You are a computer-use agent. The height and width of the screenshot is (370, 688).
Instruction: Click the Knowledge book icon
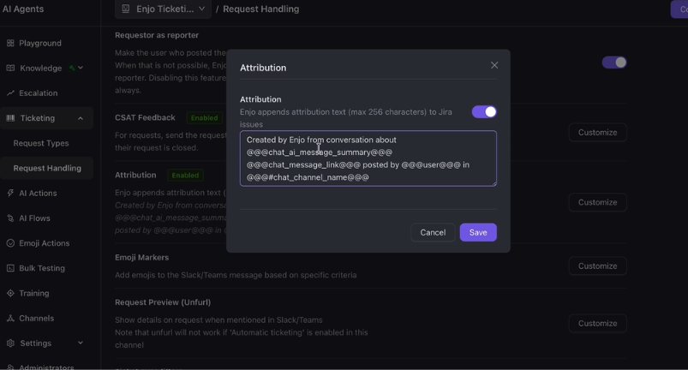[10, 68]
